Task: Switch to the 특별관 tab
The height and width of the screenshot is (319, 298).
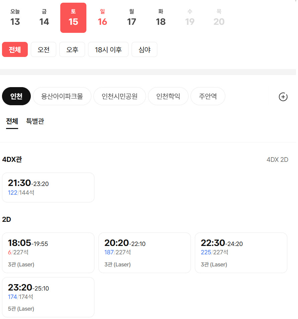Action: pyautogui.click(x=35, y=121)
